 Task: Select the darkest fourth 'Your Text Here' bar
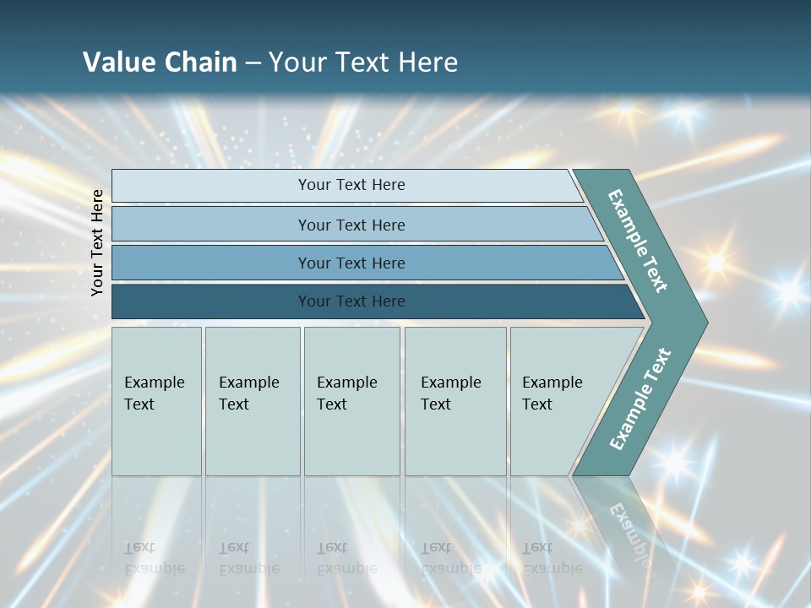pos(351,301)
